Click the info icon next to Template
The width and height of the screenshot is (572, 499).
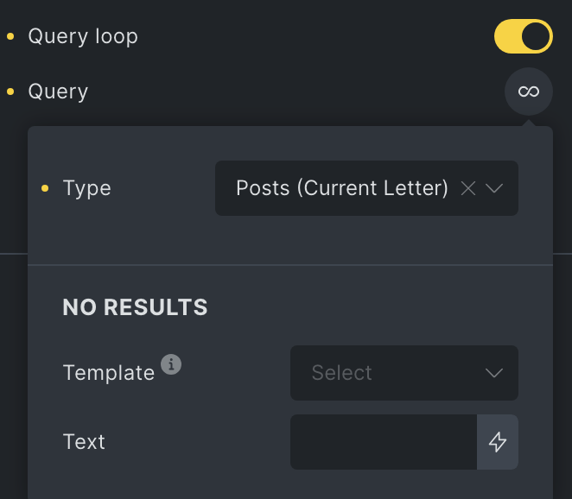[x=171, y=364]
